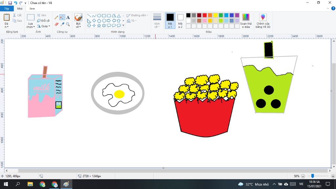Pick the pink (rose) color swatch
This screenshot has width=336, height=189.
tap(205, 21)
